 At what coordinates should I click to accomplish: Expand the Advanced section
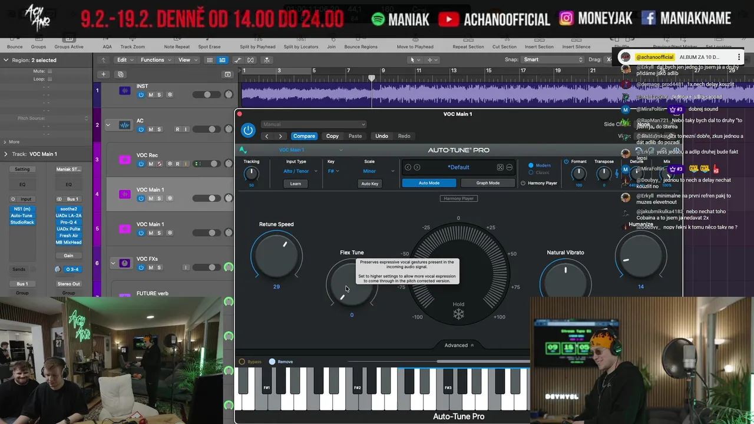coord(459,345)
